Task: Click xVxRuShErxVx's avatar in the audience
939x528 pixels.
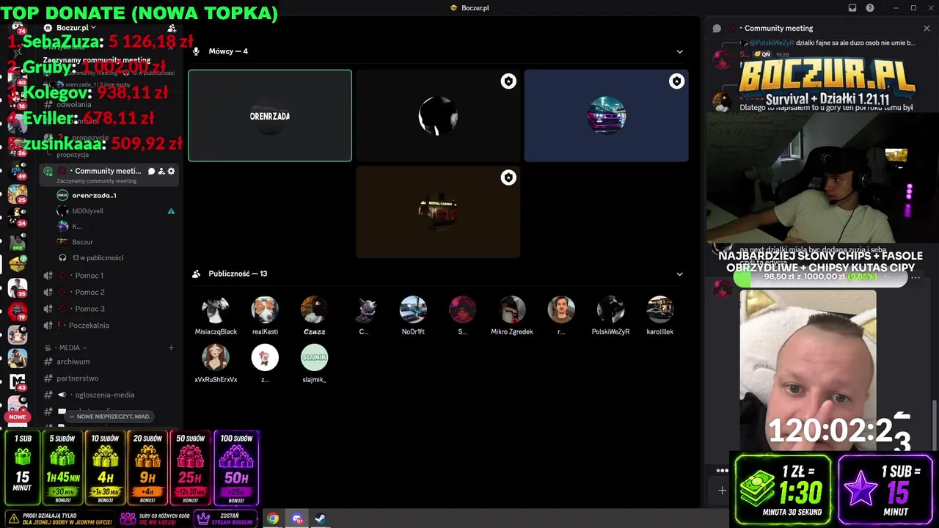Action: point(216,358)
